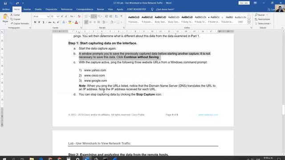
Task: Open the Archivo tab
Action: [6, 9]
